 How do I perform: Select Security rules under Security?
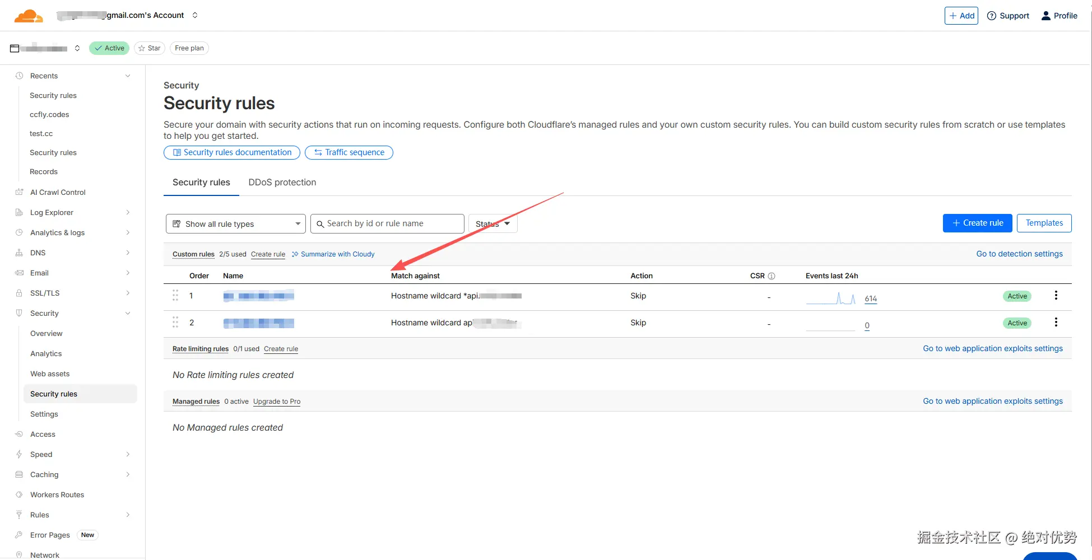80,394
